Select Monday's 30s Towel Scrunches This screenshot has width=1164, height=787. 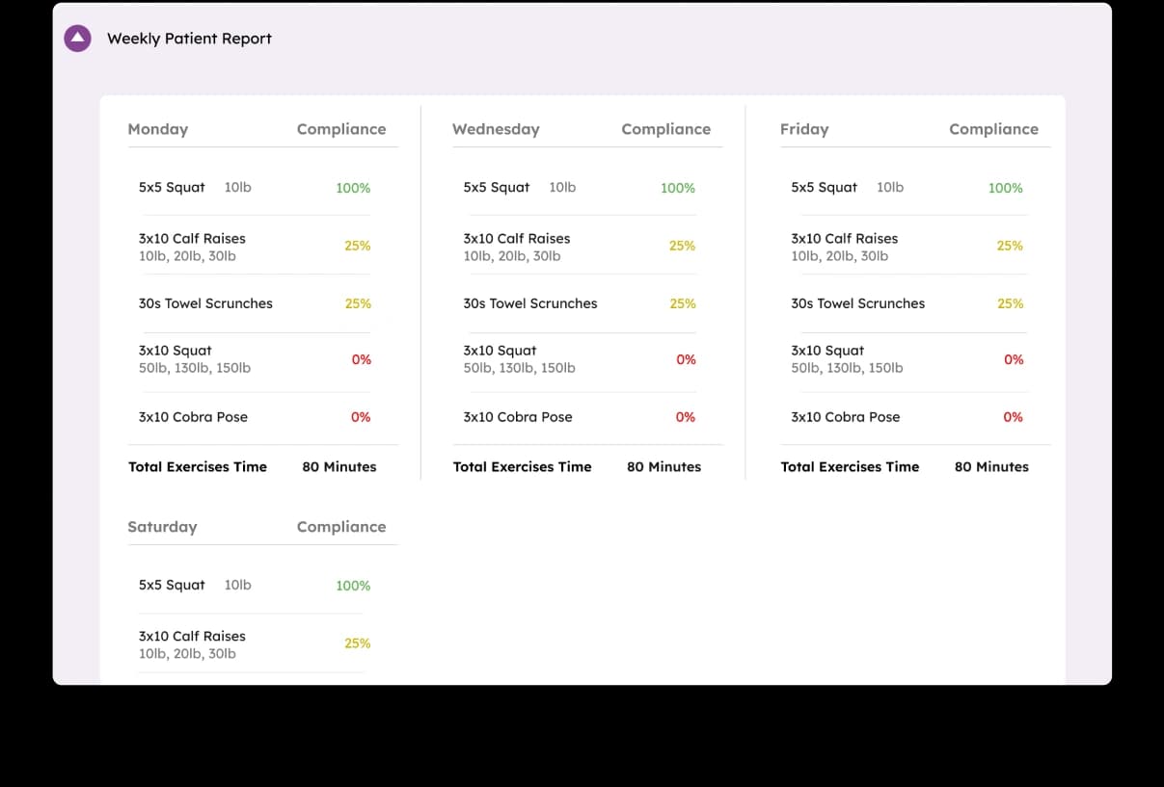(205, 303)
